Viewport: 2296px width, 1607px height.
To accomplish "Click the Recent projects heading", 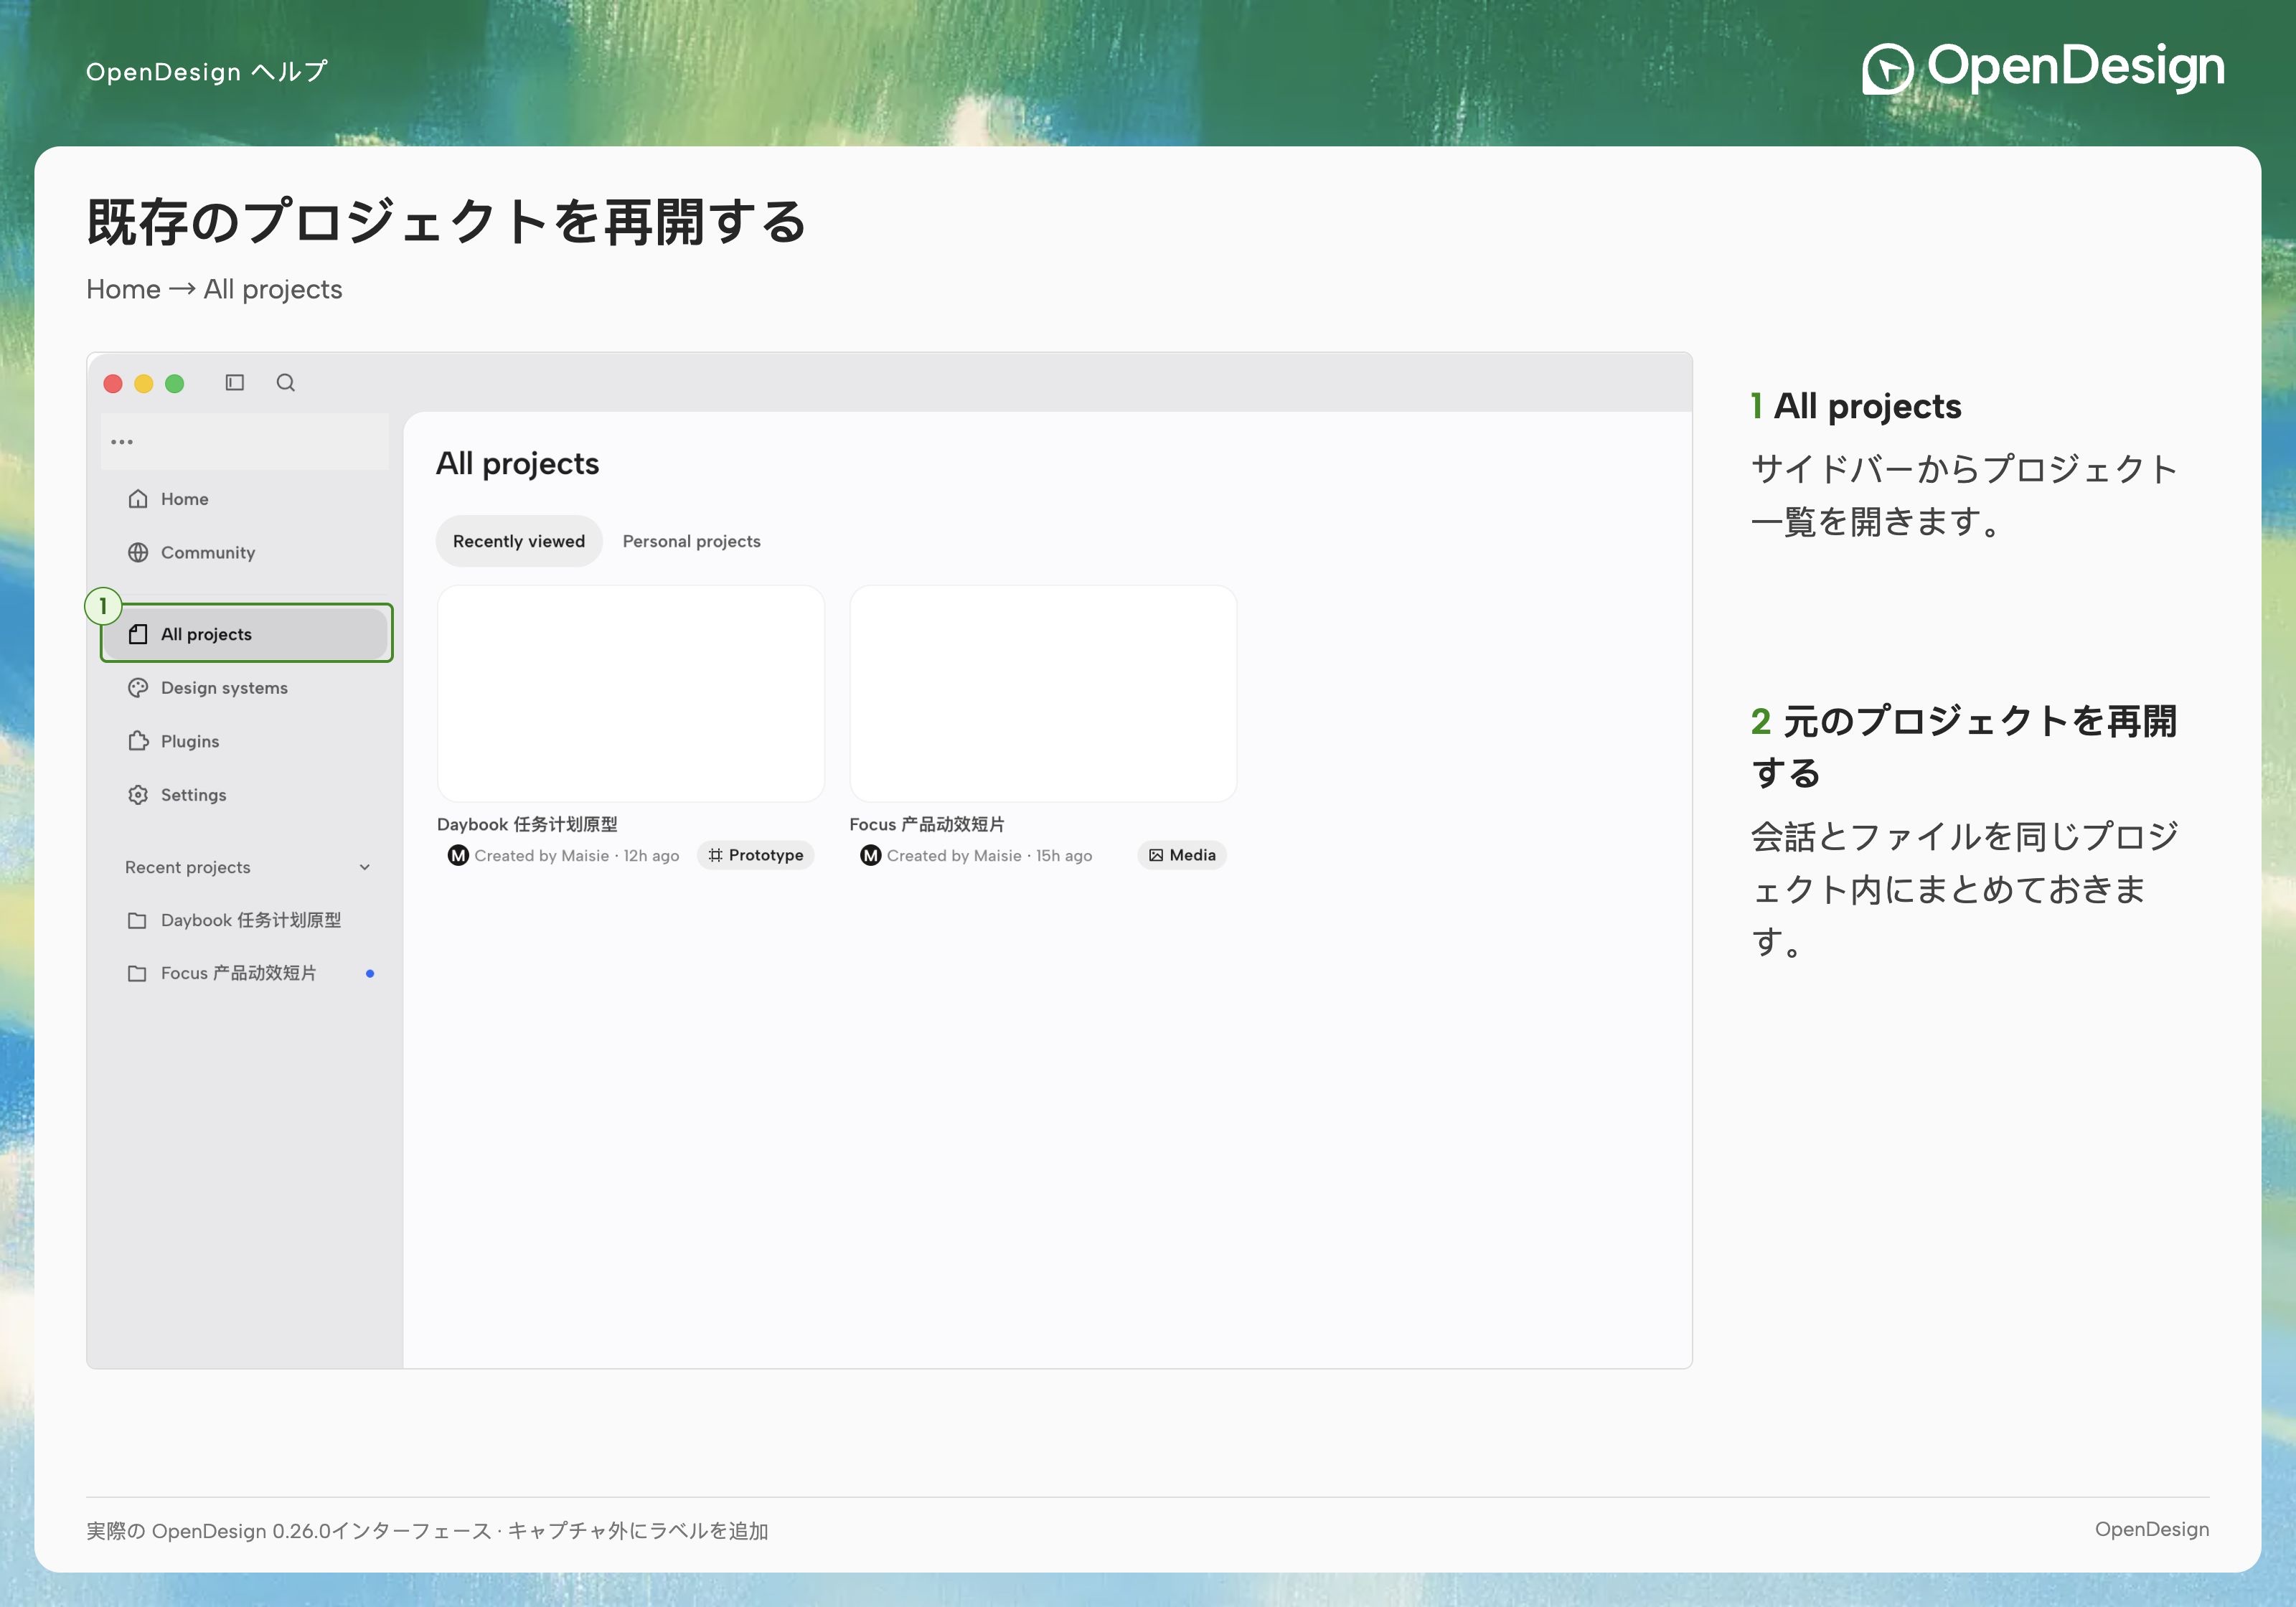I will [x=188, y=868].
